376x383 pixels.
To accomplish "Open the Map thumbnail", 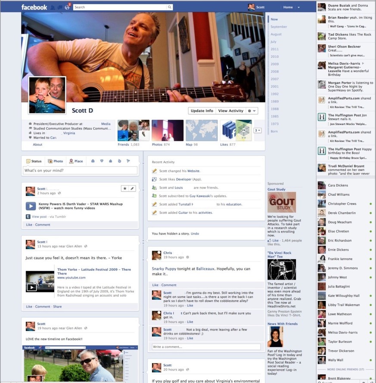I will click(202, 130).
